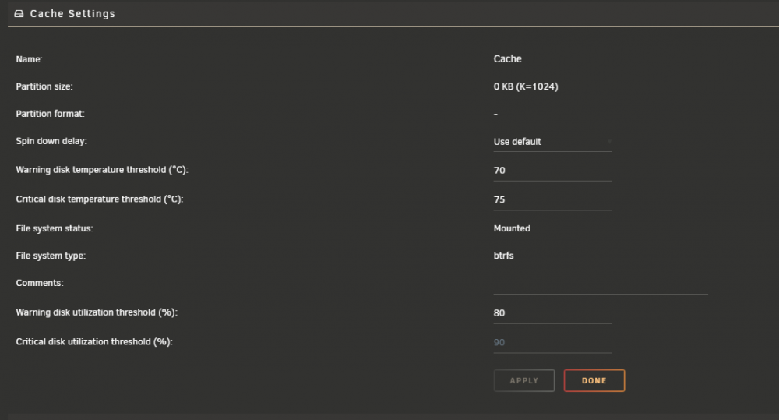779x420 pixels.
Task: Click the 'File system type:' label
Action: 51,256
